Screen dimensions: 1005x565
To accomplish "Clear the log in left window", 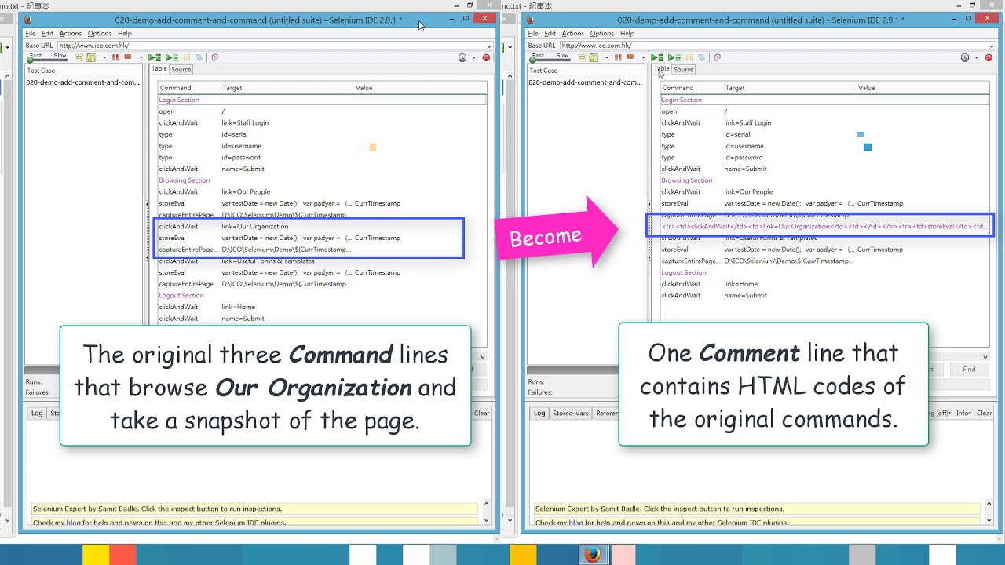I will tap(482, 413).
